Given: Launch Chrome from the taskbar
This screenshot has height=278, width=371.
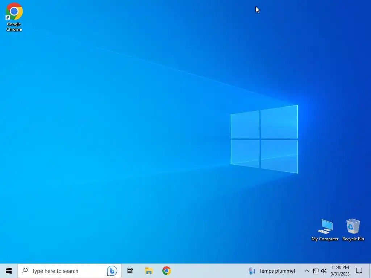Looking at the screenshot, I should (167, 271).
